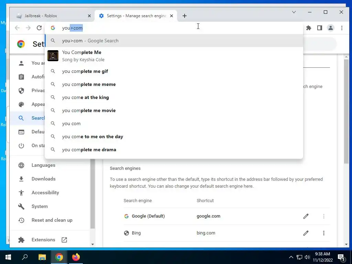Select the 'you>com - Google Search' suggestion
This screenshot has height=264, width=352.
174,41
